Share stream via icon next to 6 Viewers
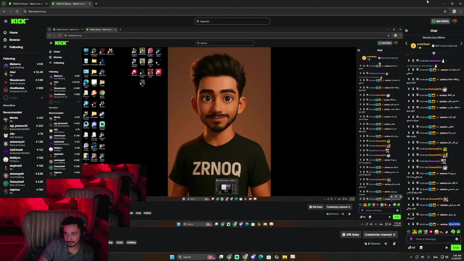Screen dimensions: 464x261 point(385,244)
